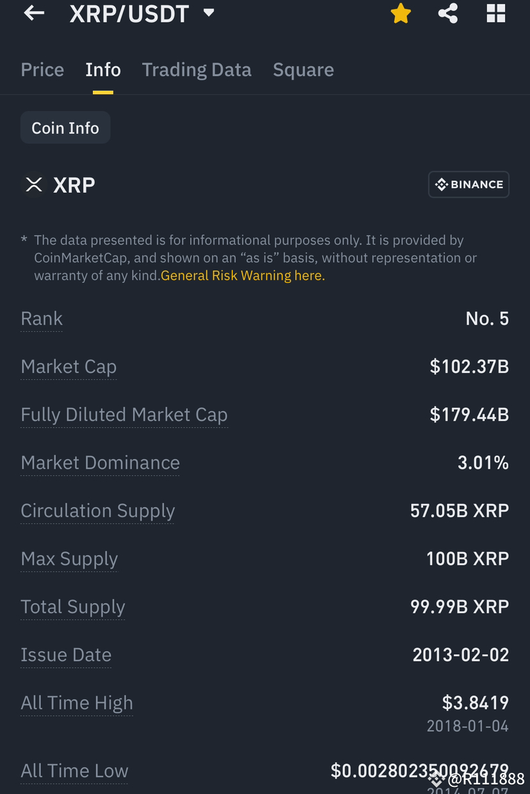Open the markets grid icon top right
This screenshot has width=530, height=794.
495,13
